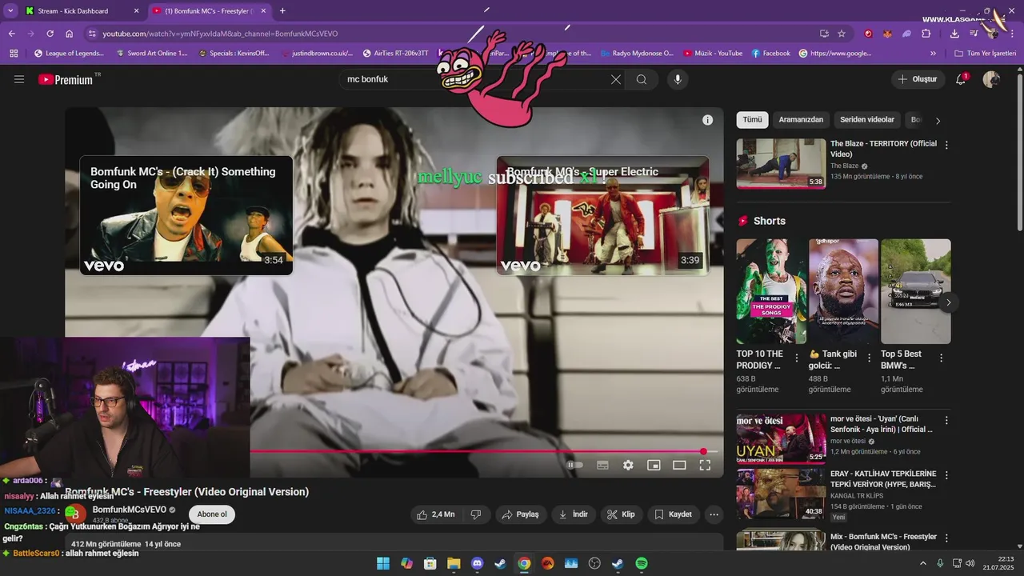Dislike the Freestyler video

click(476, 514)
